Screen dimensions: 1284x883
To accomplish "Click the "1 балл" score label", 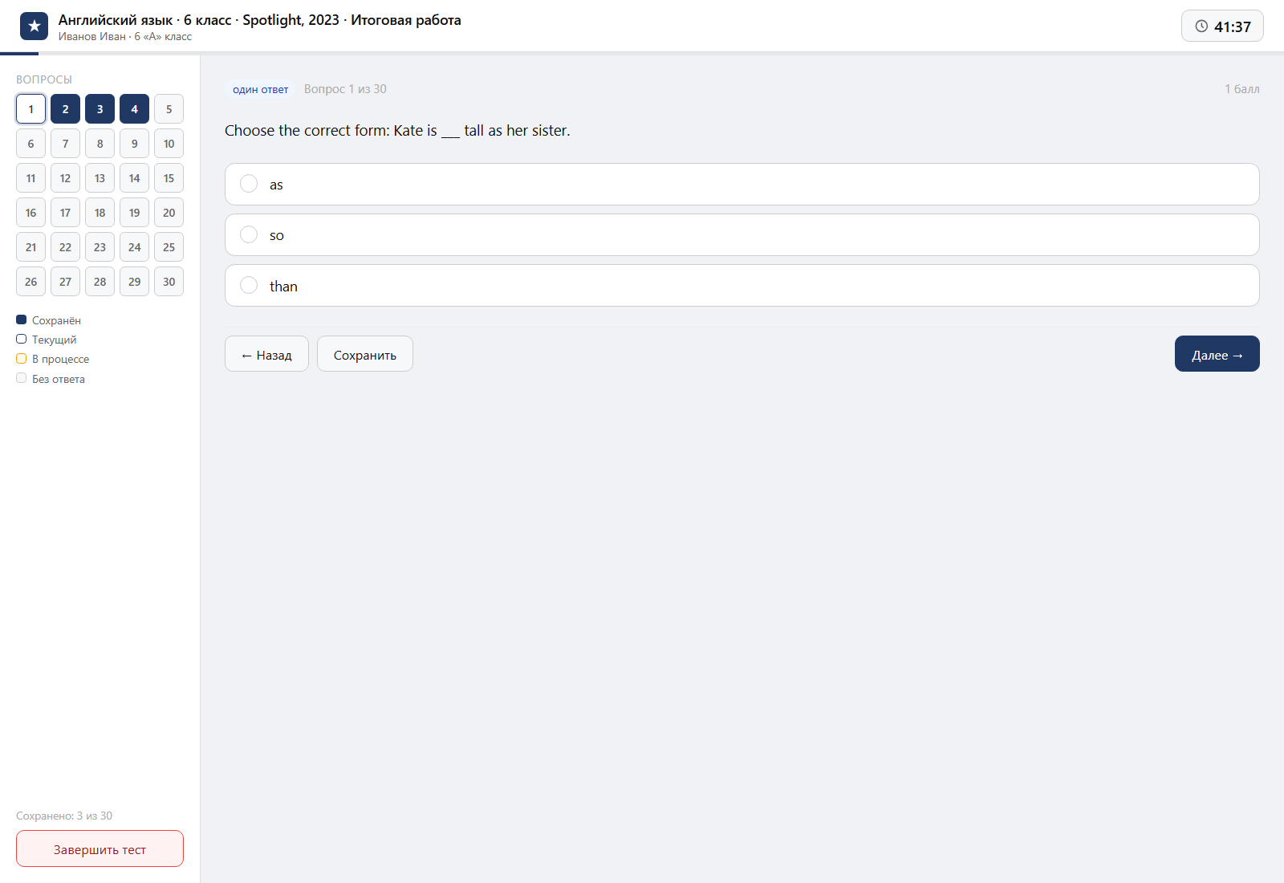I will point(1241,89).
